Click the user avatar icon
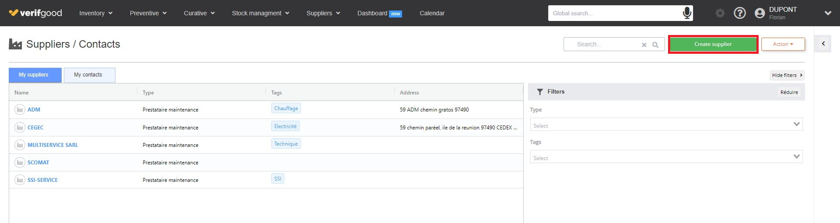This screenshot has width=840, height=223. [760, 13]
